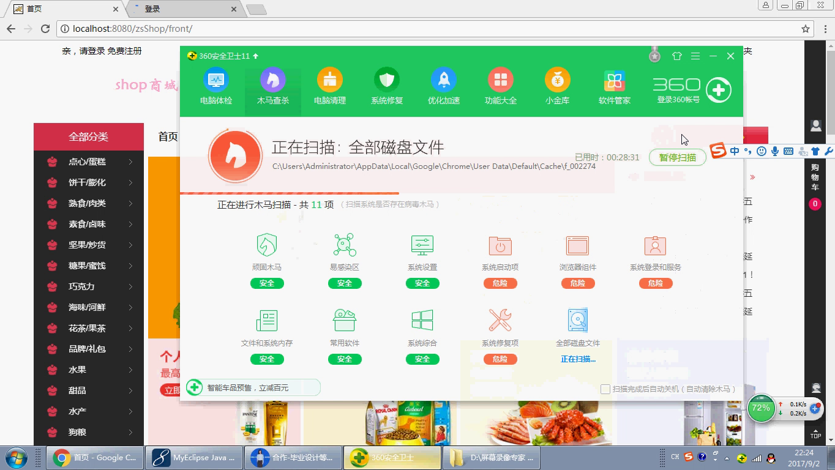This screenshot has width=835, height=470.
Task: Expand the 熟食/肉类 category arrow
Action: click(130, 203)
